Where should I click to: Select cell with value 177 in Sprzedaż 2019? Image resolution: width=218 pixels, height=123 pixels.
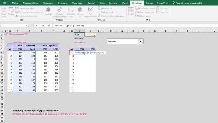point(53,53)
